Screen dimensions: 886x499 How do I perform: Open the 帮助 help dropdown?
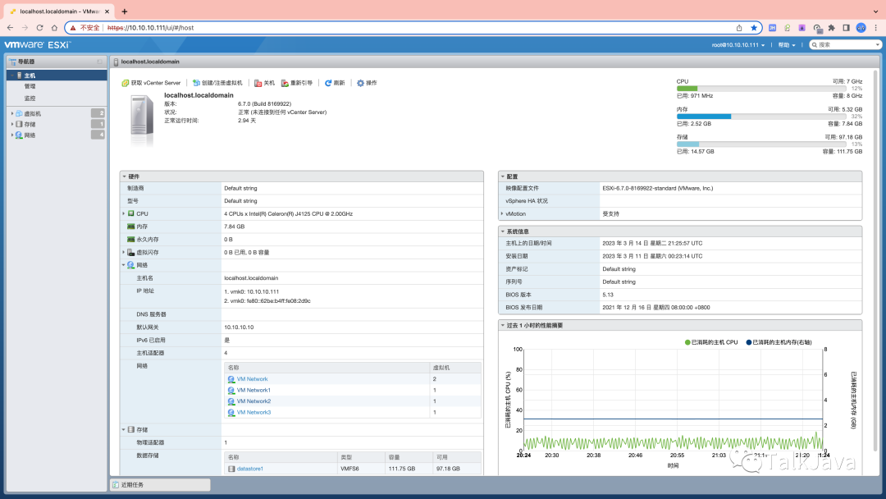(788, 45)
